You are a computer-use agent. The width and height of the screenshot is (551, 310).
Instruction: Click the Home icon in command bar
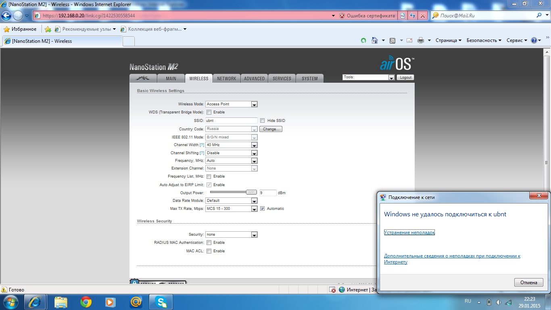(375, 40)
